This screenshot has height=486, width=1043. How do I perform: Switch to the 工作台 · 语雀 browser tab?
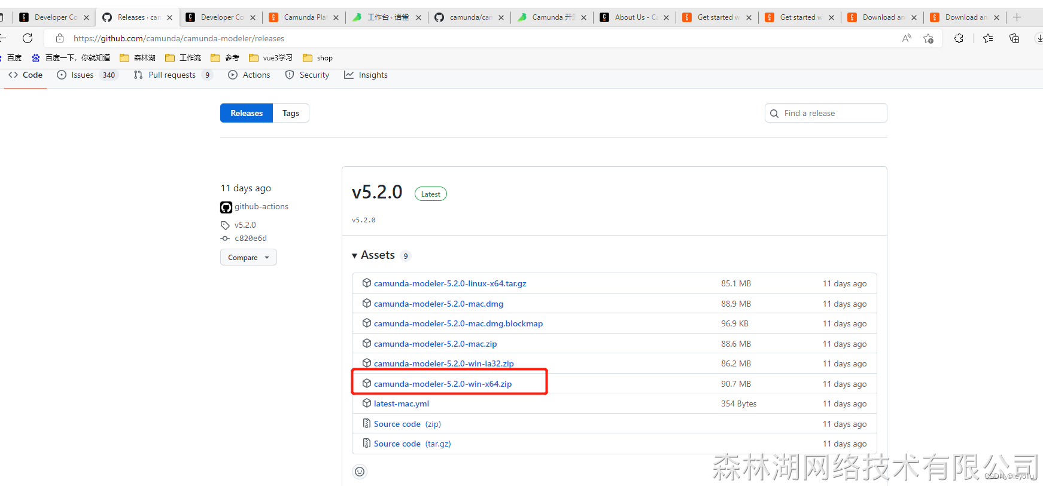coord(387,17)
